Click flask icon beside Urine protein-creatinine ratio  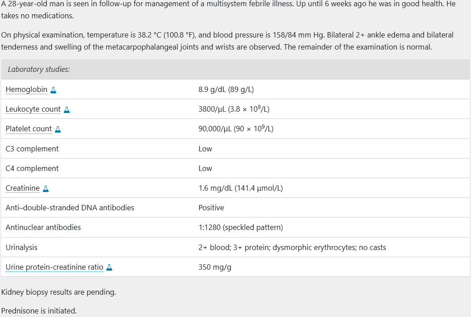pyautogui.click(x=109, y=267)
